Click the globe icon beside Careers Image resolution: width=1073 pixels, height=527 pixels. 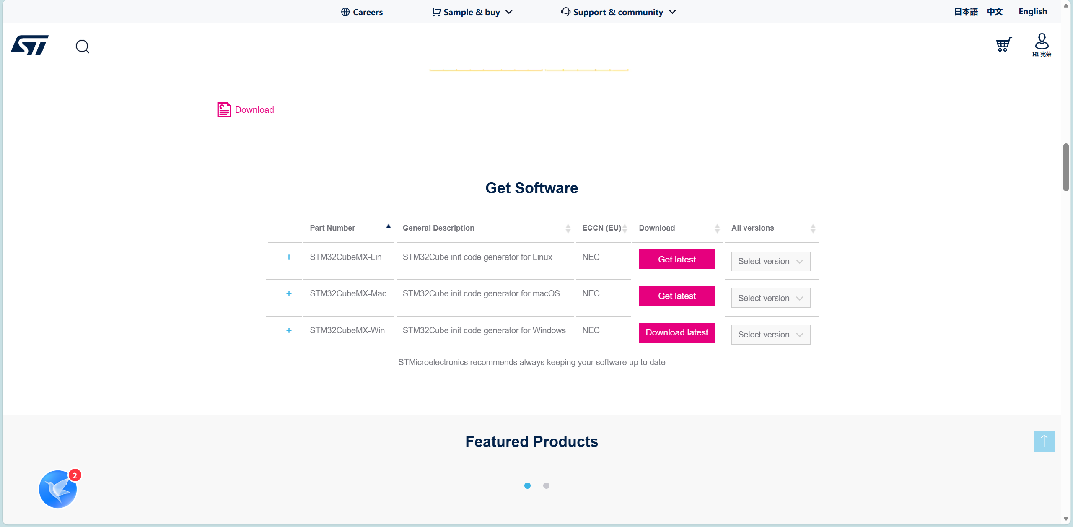345,12
